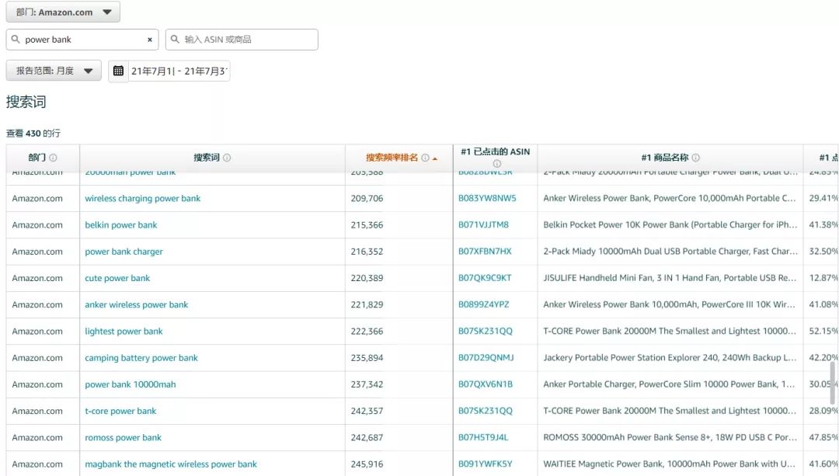Open B07SK231QQ in lightest power bank row
Screen dimensions: 839x476
486,331
